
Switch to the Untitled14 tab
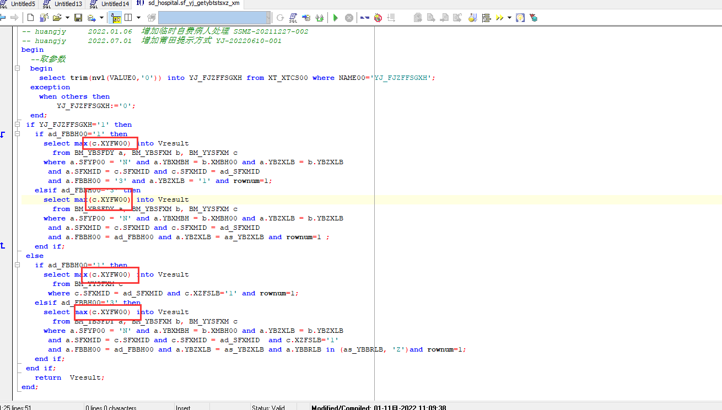tap(115, 4)
